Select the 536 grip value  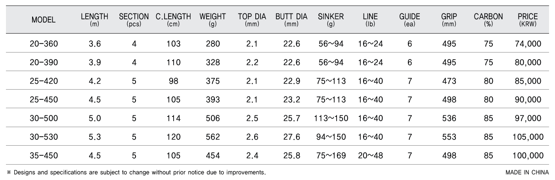[x=449, y=118]
